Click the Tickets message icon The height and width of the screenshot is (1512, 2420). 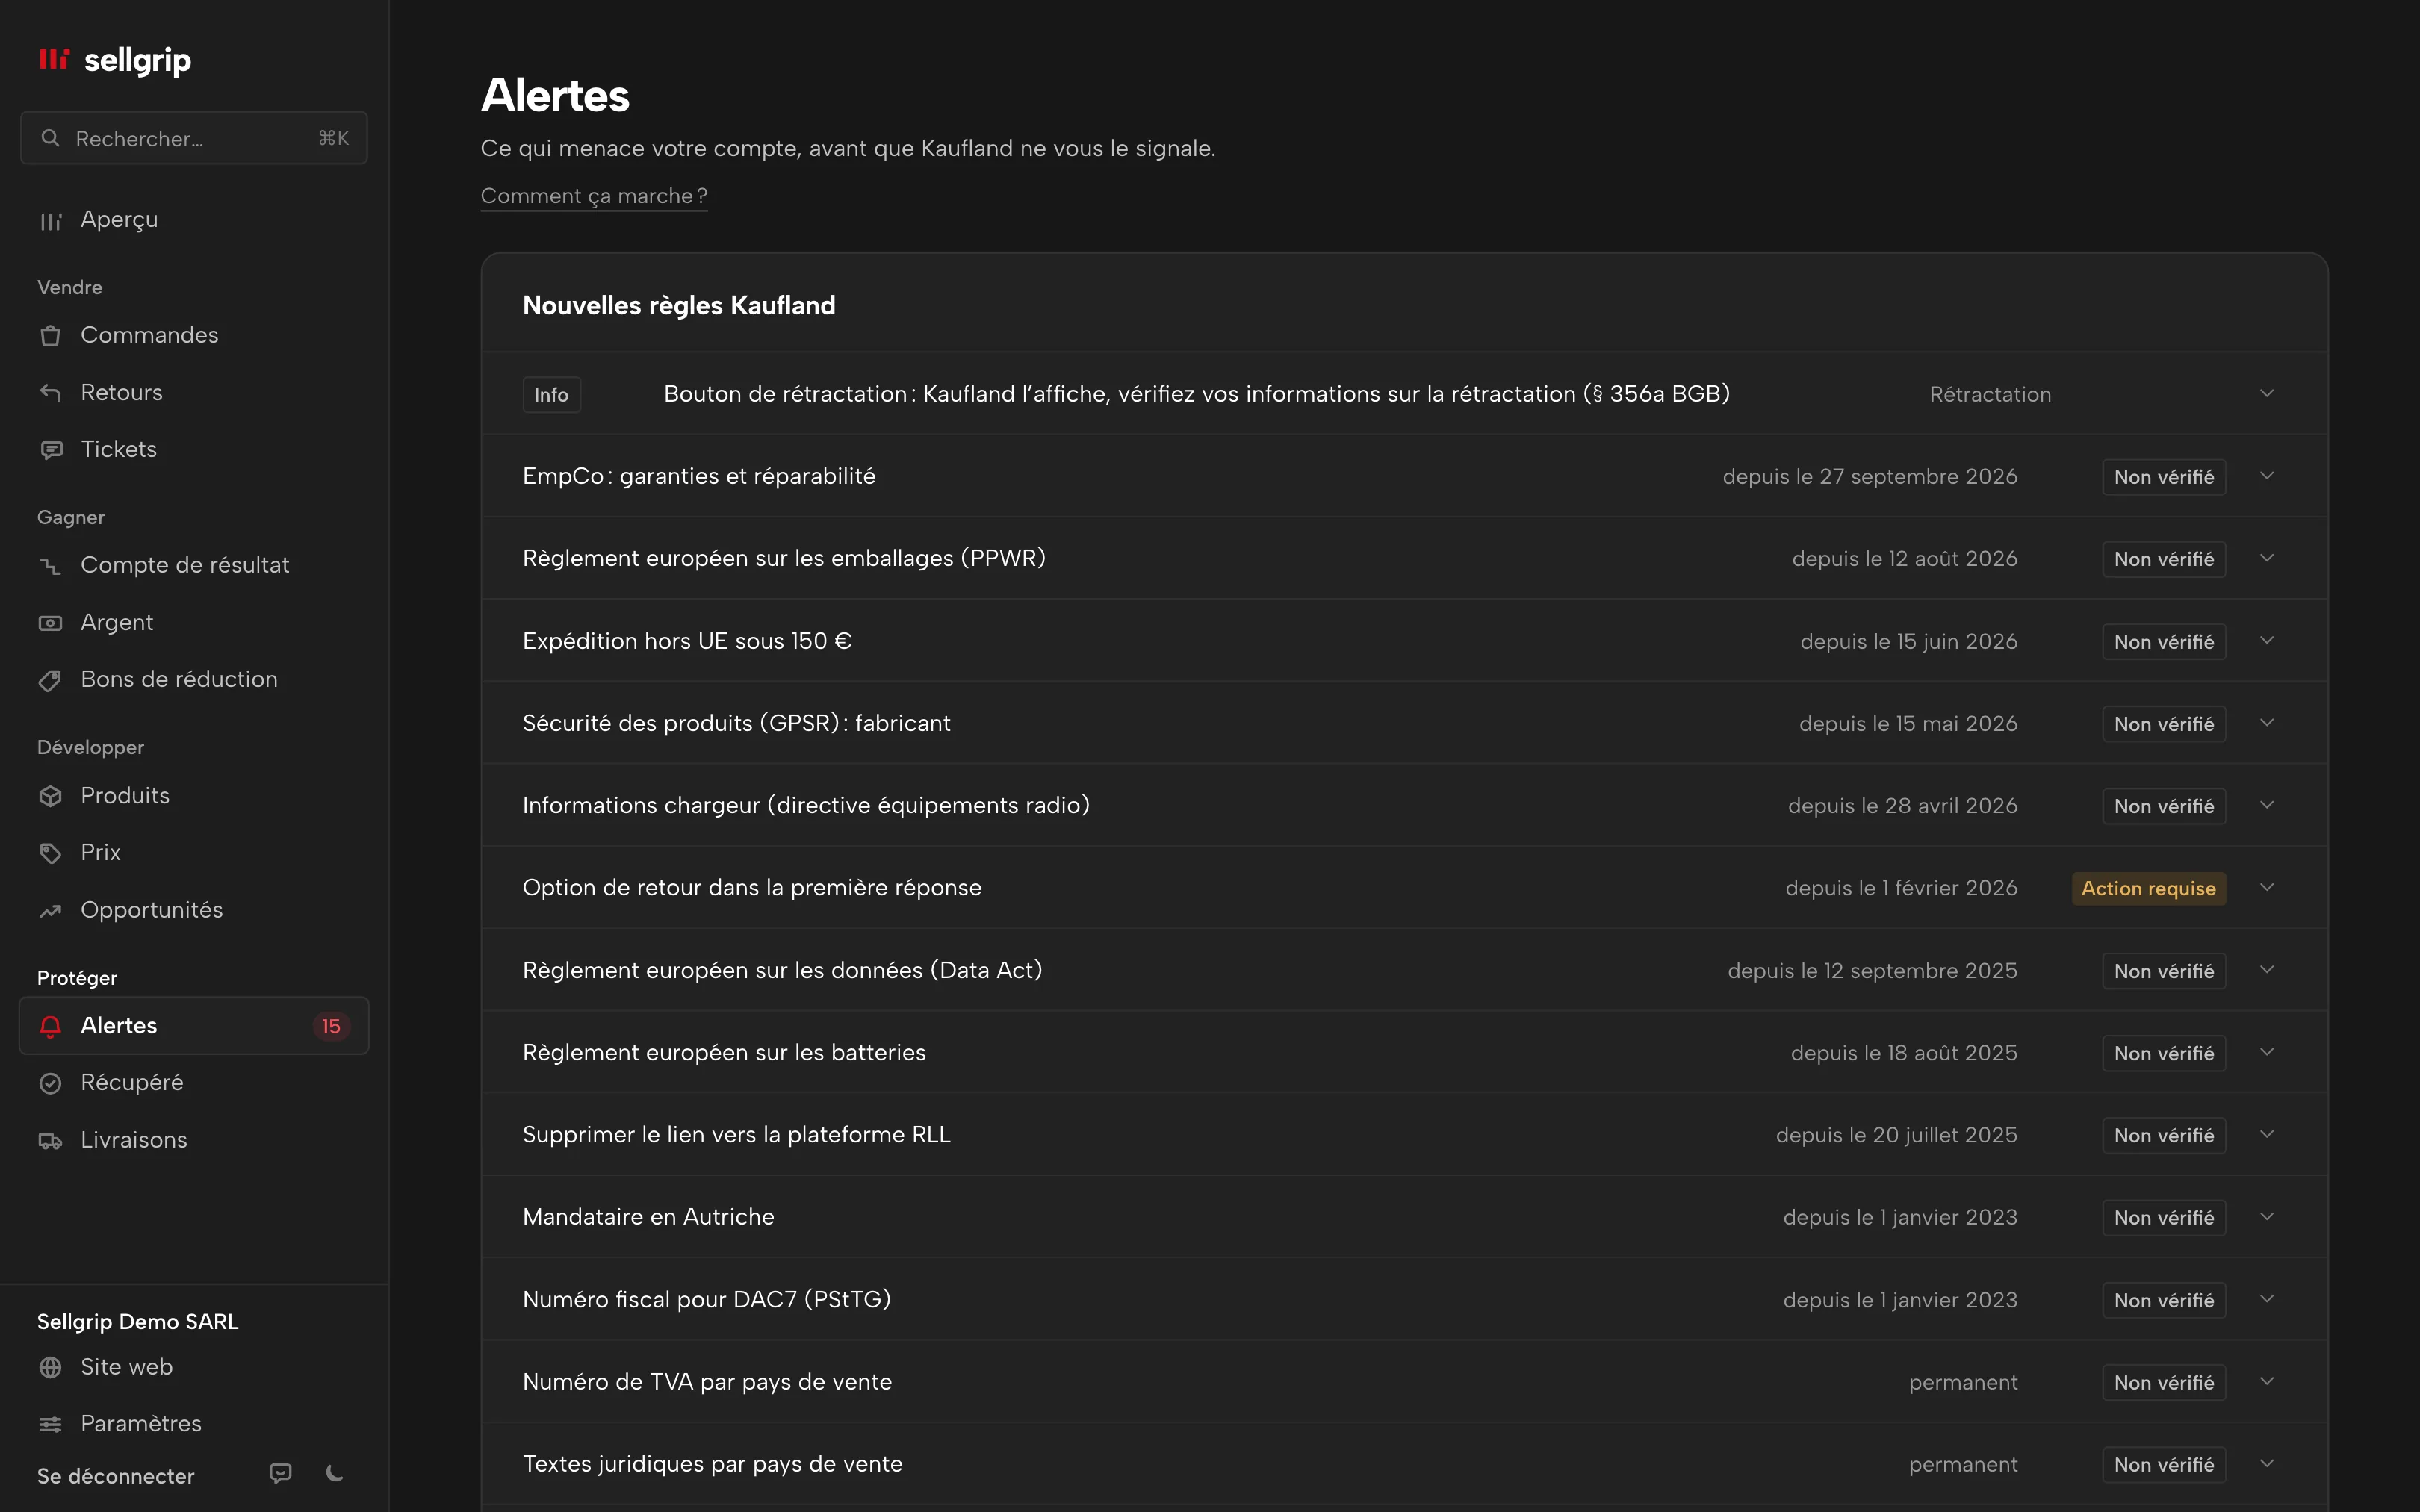[51, 450]
